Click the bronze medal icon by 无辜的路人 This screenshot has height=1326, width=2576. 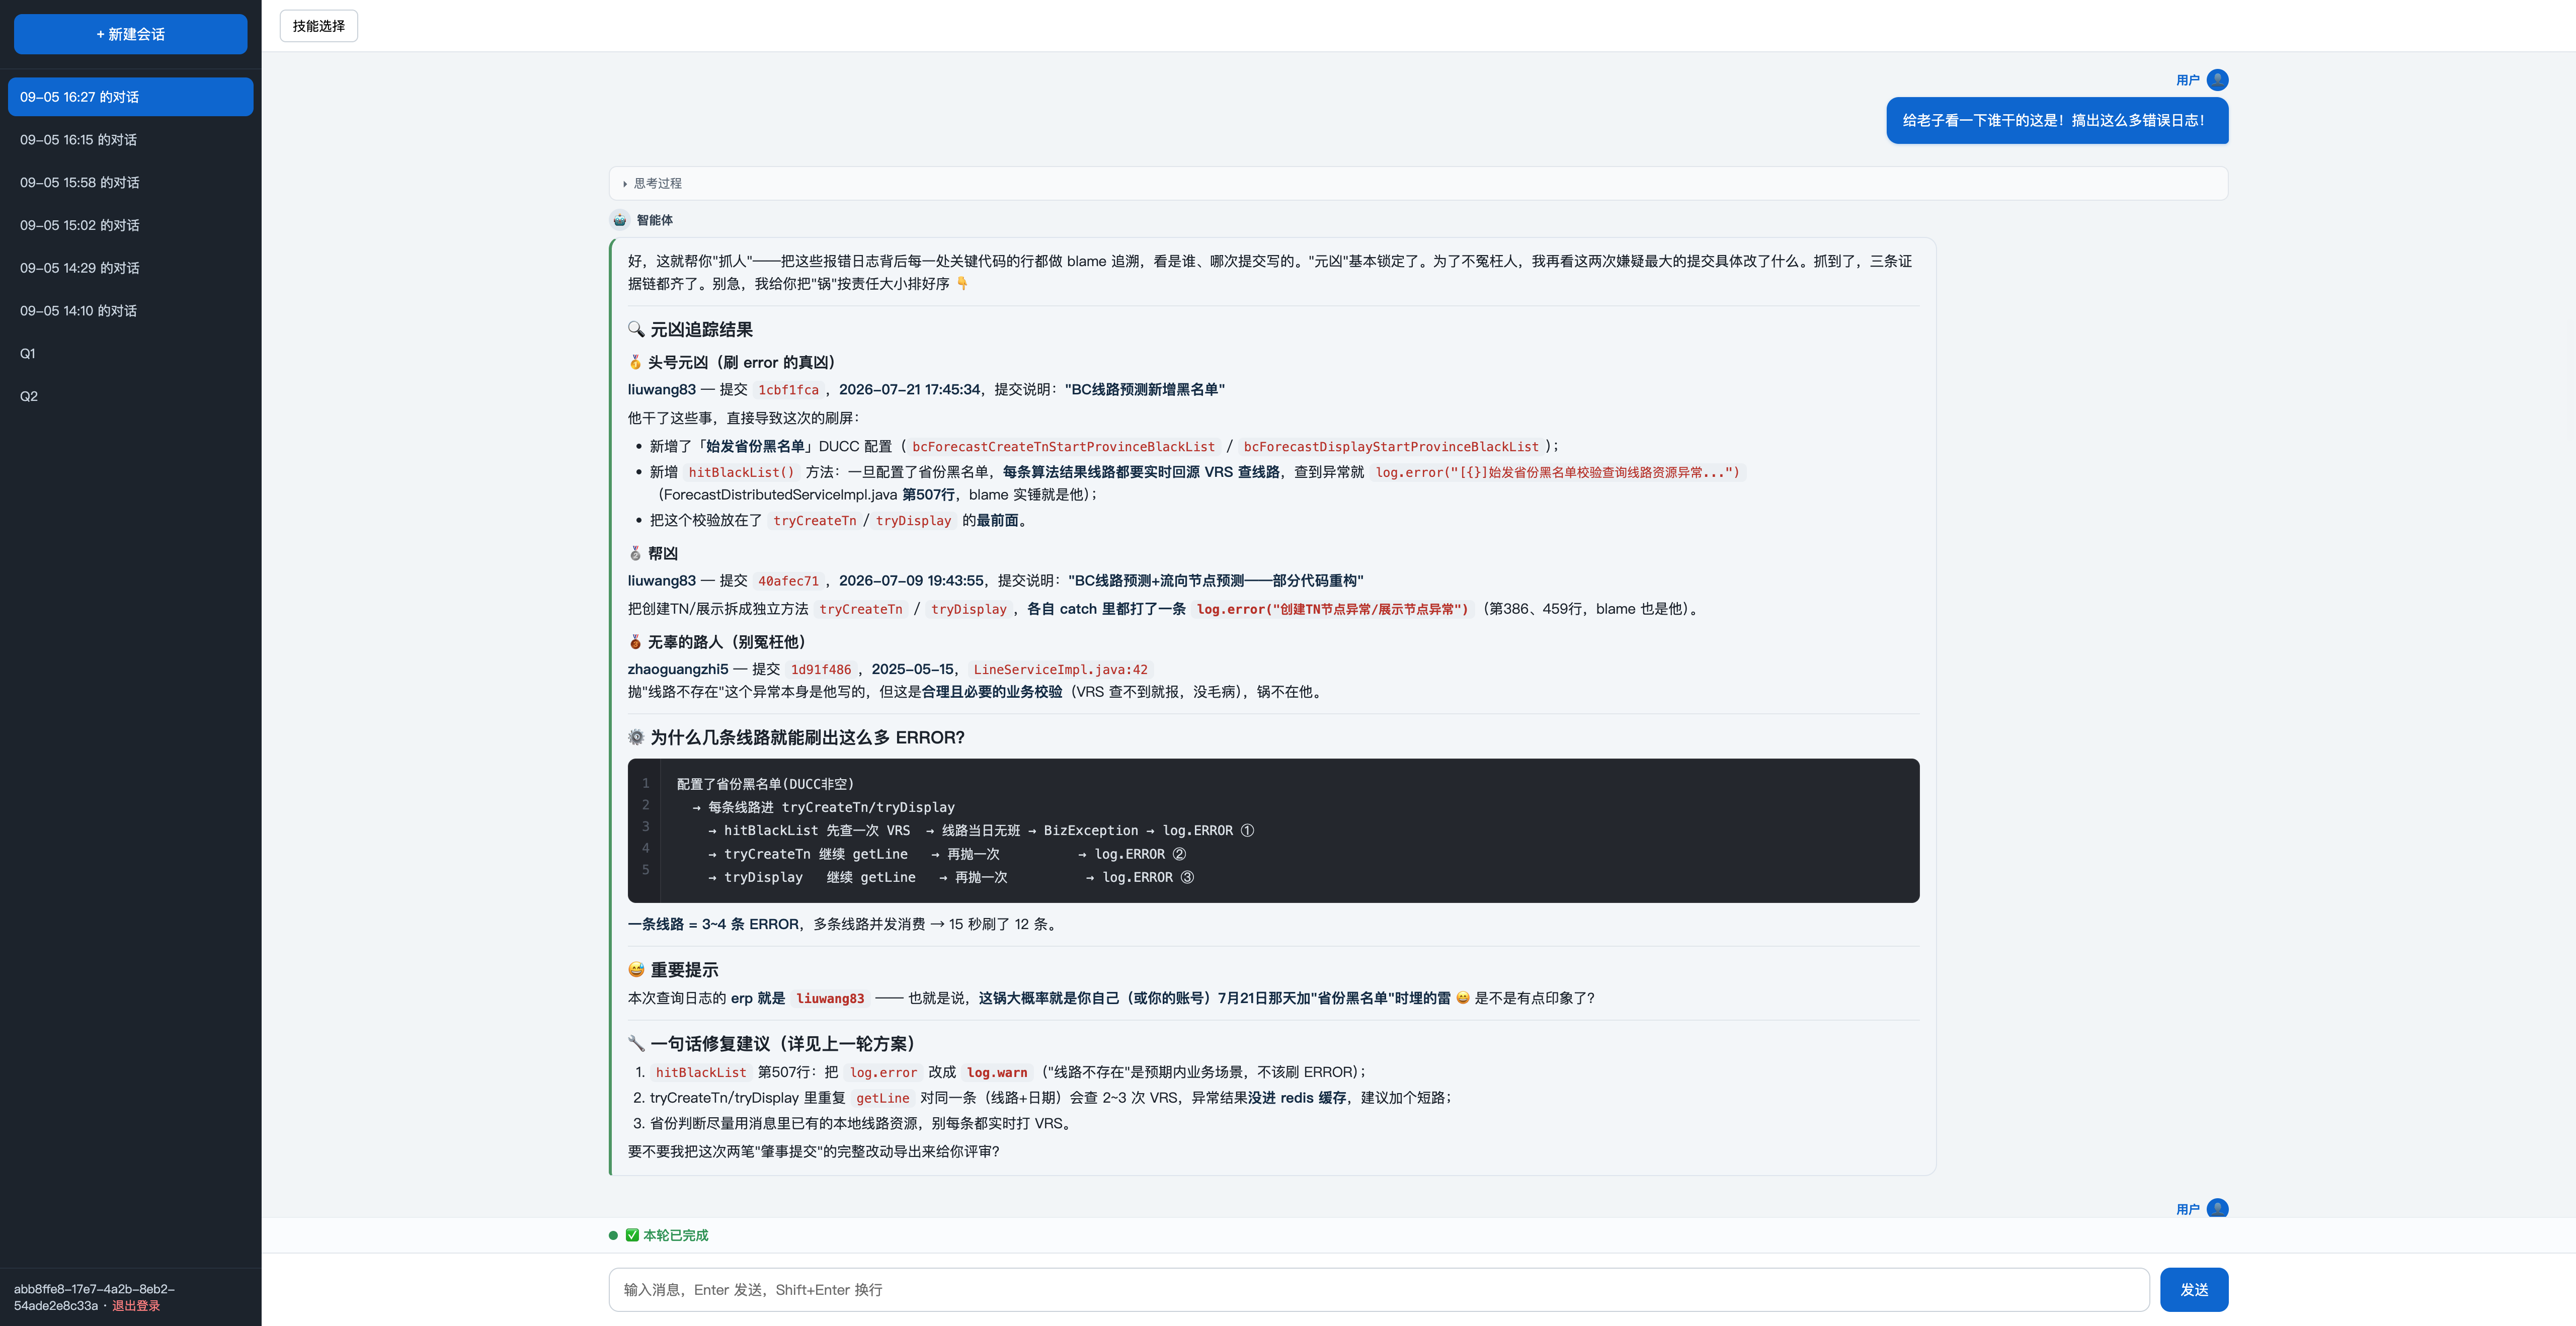[x=635, y=642]
